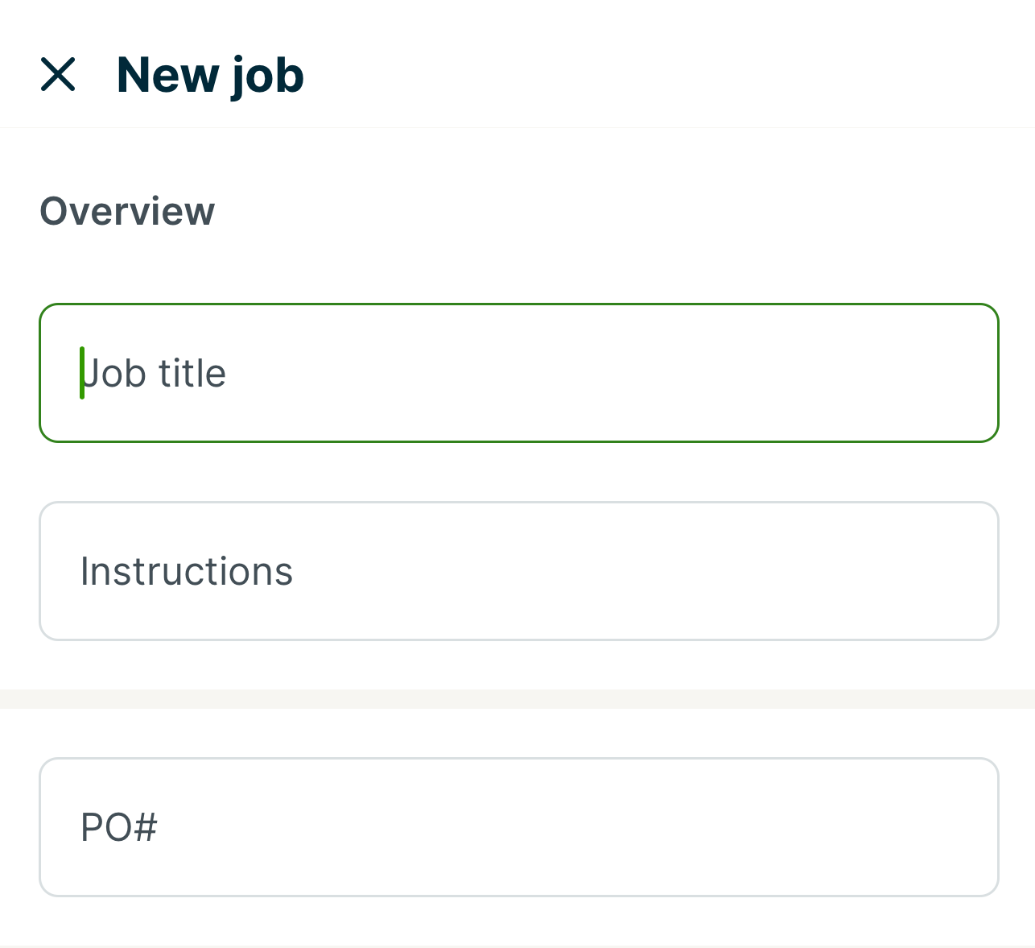
Task: Click the Overview section label
Action: tap(127, 211)
